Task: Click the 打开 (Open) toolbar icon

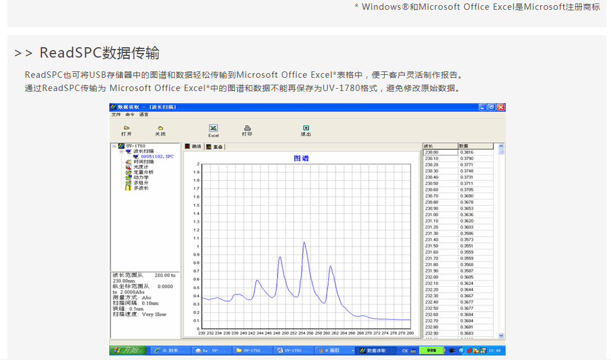Action: click(126, 128)
